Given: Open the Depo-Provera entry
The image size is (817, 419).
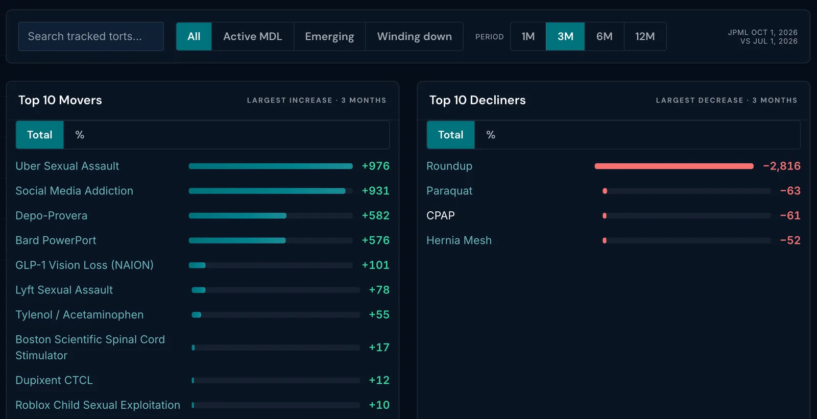Looking at the screenshot, I should 52,215.
